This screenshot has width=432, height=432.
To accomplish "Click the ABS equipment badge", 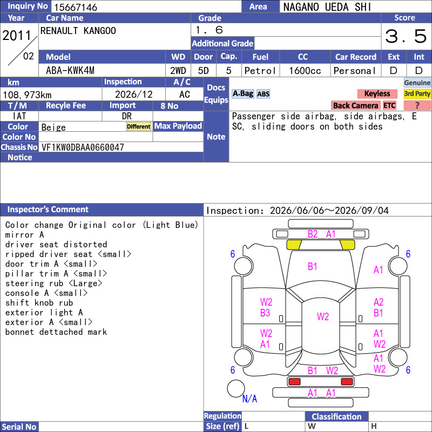I will tap(263, 94).
